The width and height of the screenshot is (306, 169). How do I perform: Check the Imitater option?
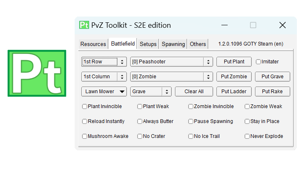pyautogui.click(x=258, y=62)
